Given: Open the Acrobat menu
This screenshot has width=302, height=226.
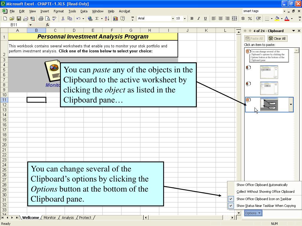Looking at the screenshot, I should (124, 11).
